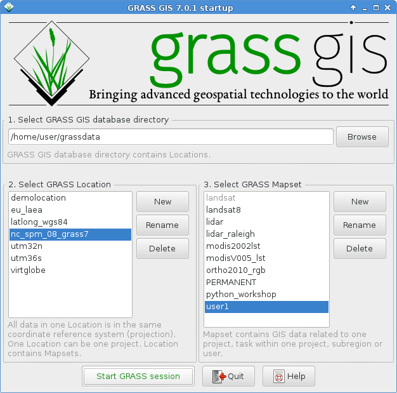Rename the selected Location
Image resolution: width=397 pixels, height=393 pixels.
162,225
